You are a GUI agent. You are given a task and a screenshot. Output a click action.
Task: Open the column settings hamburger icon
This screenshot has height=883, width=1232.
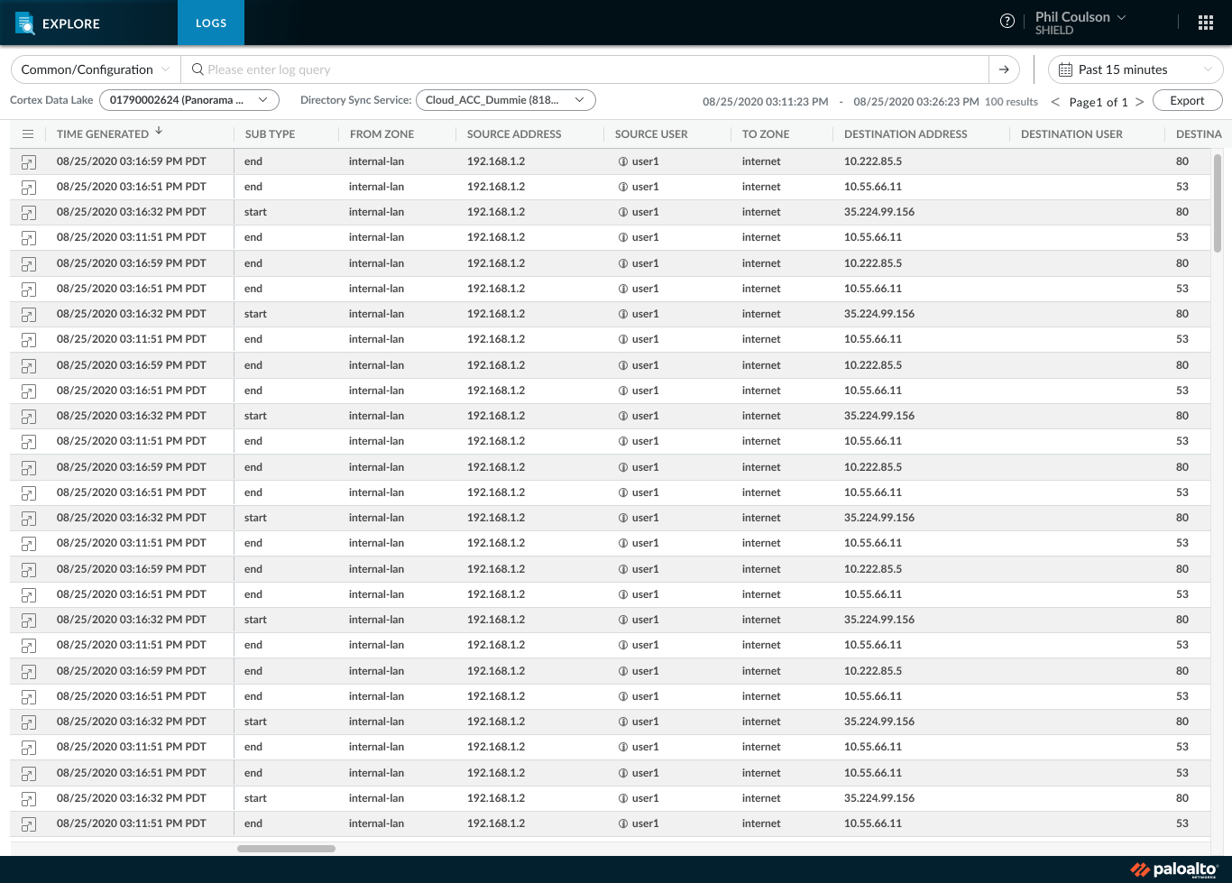click(x=28, y=134)
